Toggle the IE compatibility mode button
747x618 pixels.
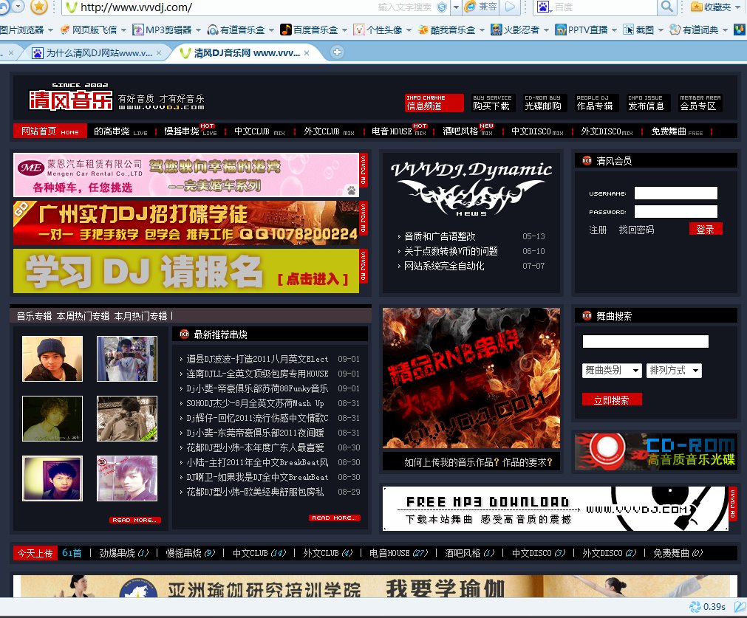click(x=481, y=7)
